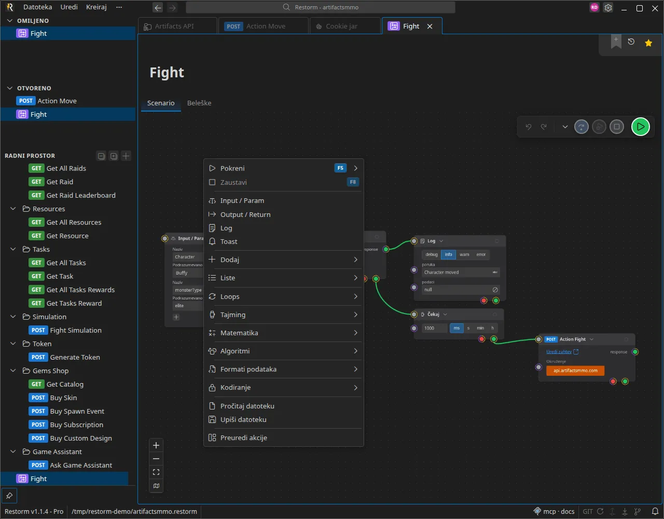Click the Restorm search field in title bar
The image size is (664, 519).
321,7
